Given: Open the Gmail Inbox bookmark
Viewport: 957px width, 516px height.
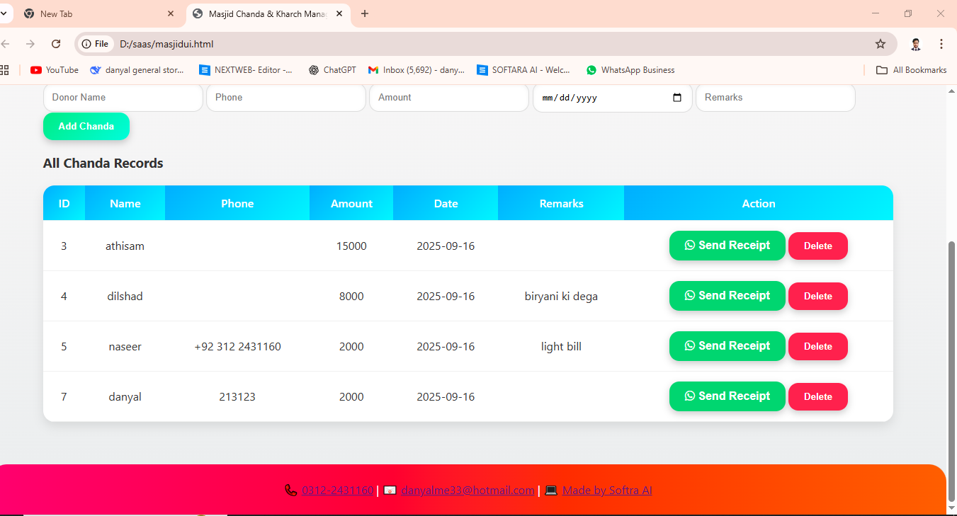Looking at the screenshot, I should (x=417, y=70).
